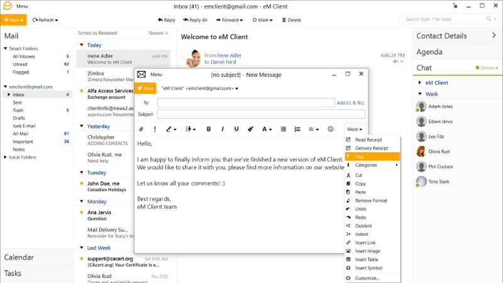Toggle Read Receipt in More menu
503x283 pixels.
[x=372, y=140]
